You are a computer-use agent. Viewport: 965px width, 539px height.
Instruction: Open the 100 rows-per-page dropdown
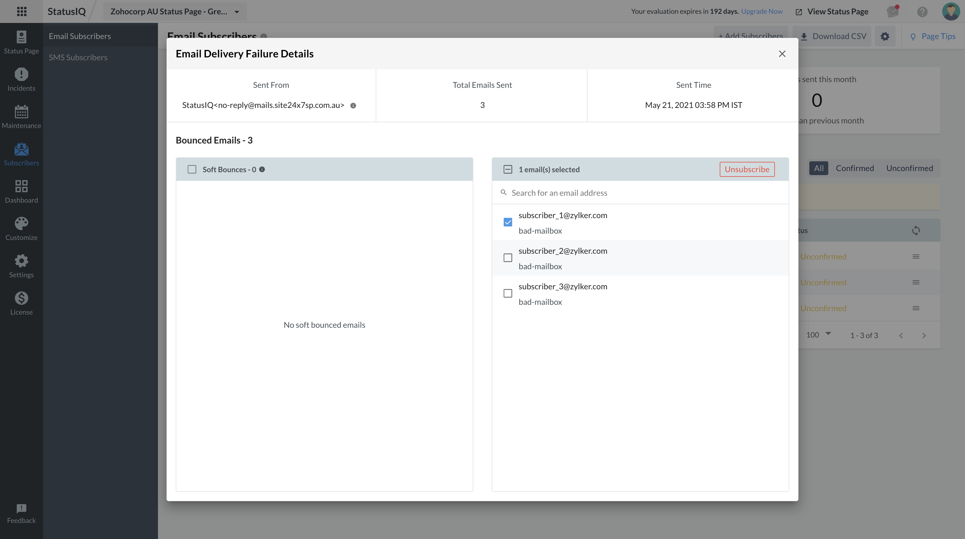coord(819,335)
